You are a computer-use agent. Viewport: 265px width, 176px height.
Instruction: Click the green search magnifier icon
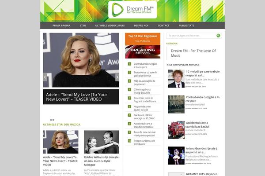pos(218,36)
